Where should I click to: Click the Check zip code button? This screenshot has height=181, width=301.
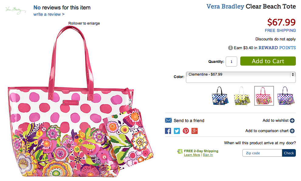tap(289, 153)
